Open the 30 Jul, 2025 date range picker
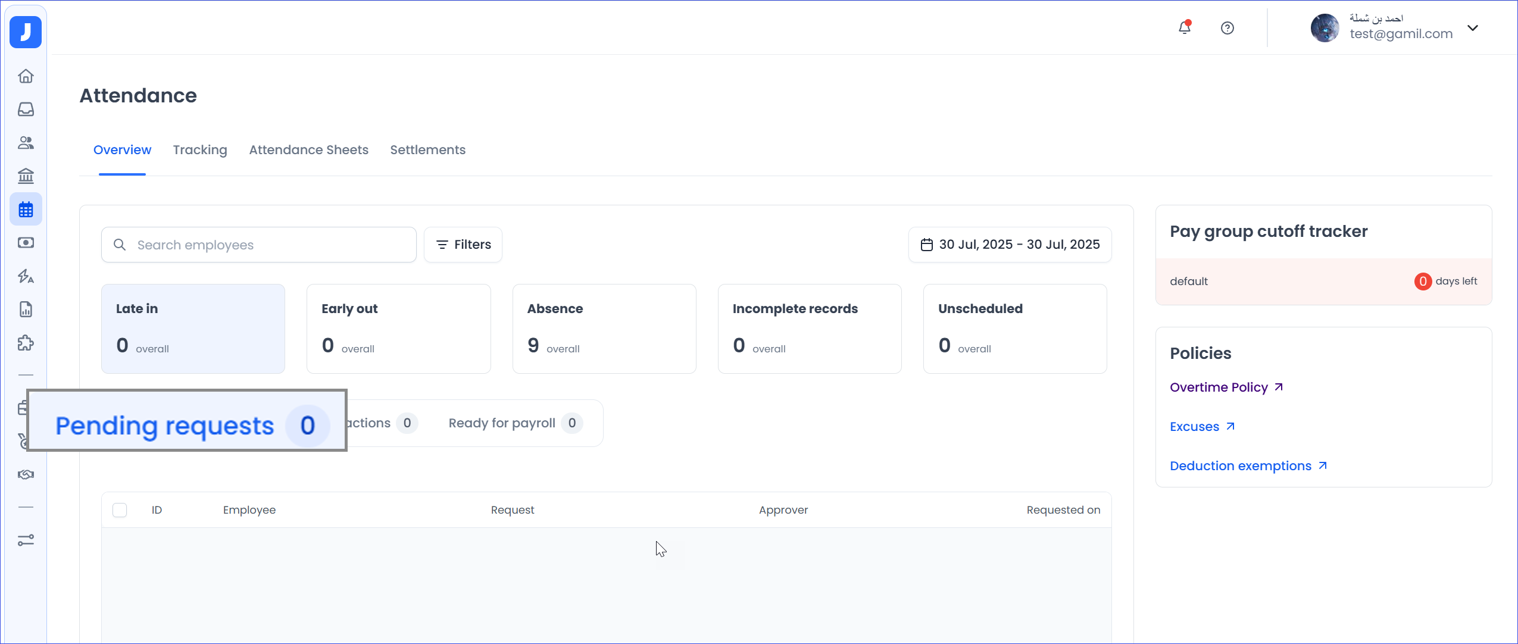Screen dimensions: 1518x644 pyautogui.click(x=1010, y=245)
